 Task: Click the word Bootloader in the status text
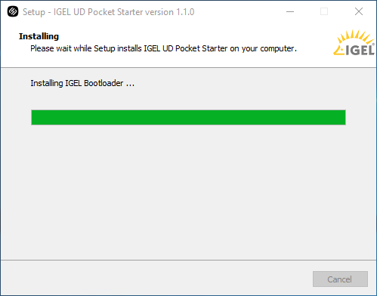coord(104,83)
